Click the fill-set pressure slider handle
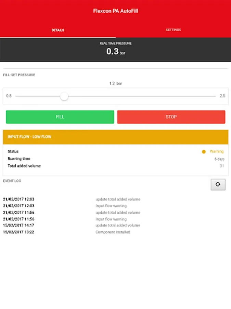The image size is (231, 309). coord(64,96)
